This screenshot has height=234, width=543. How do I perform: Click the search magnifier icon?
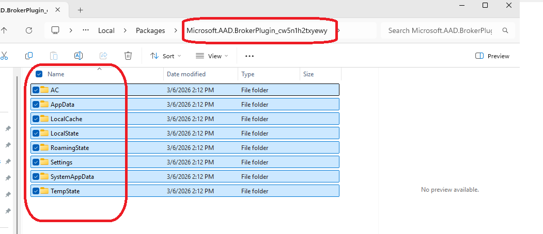(x=505, y=30)
